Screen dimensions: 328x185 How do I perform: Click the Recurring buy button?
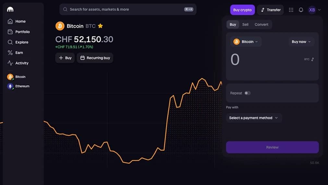pyautogui.click(x=95, y=58)
